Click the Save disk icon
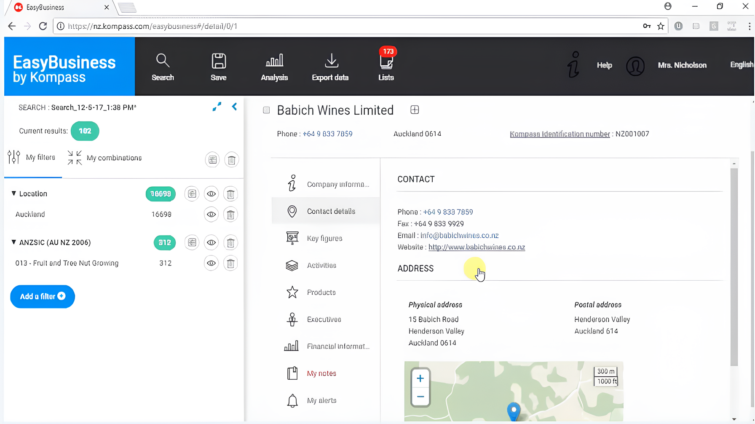 pyautogui.click(x=218, y=67)
